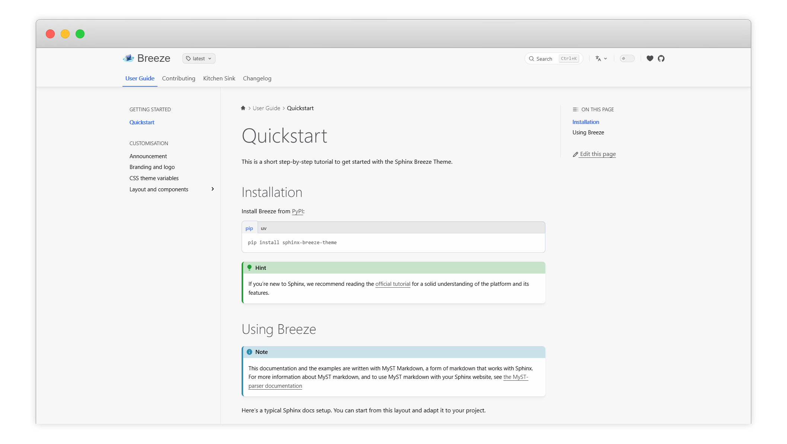Minimize the window with yellow button
787x444 pixels.
point(65,34)
